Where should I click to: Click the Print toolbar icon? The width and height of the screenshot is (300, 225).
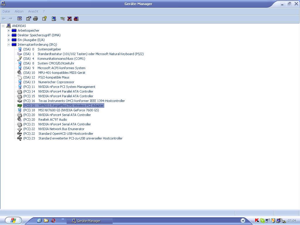pyautogui.click(x=35, y=18)
